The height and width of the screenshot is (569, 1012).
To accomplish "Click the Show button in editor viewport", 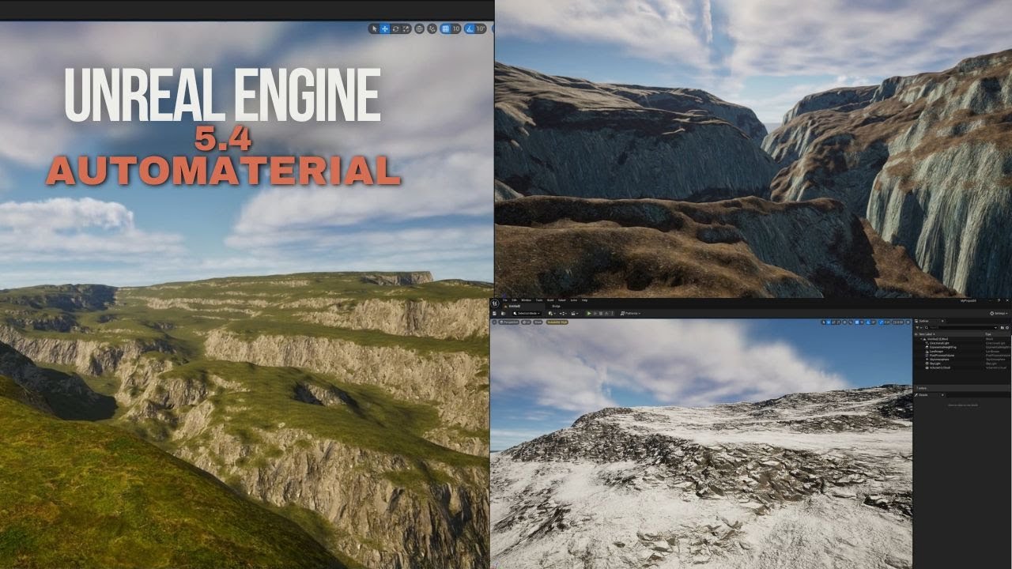I will click(x=538, y=322).
